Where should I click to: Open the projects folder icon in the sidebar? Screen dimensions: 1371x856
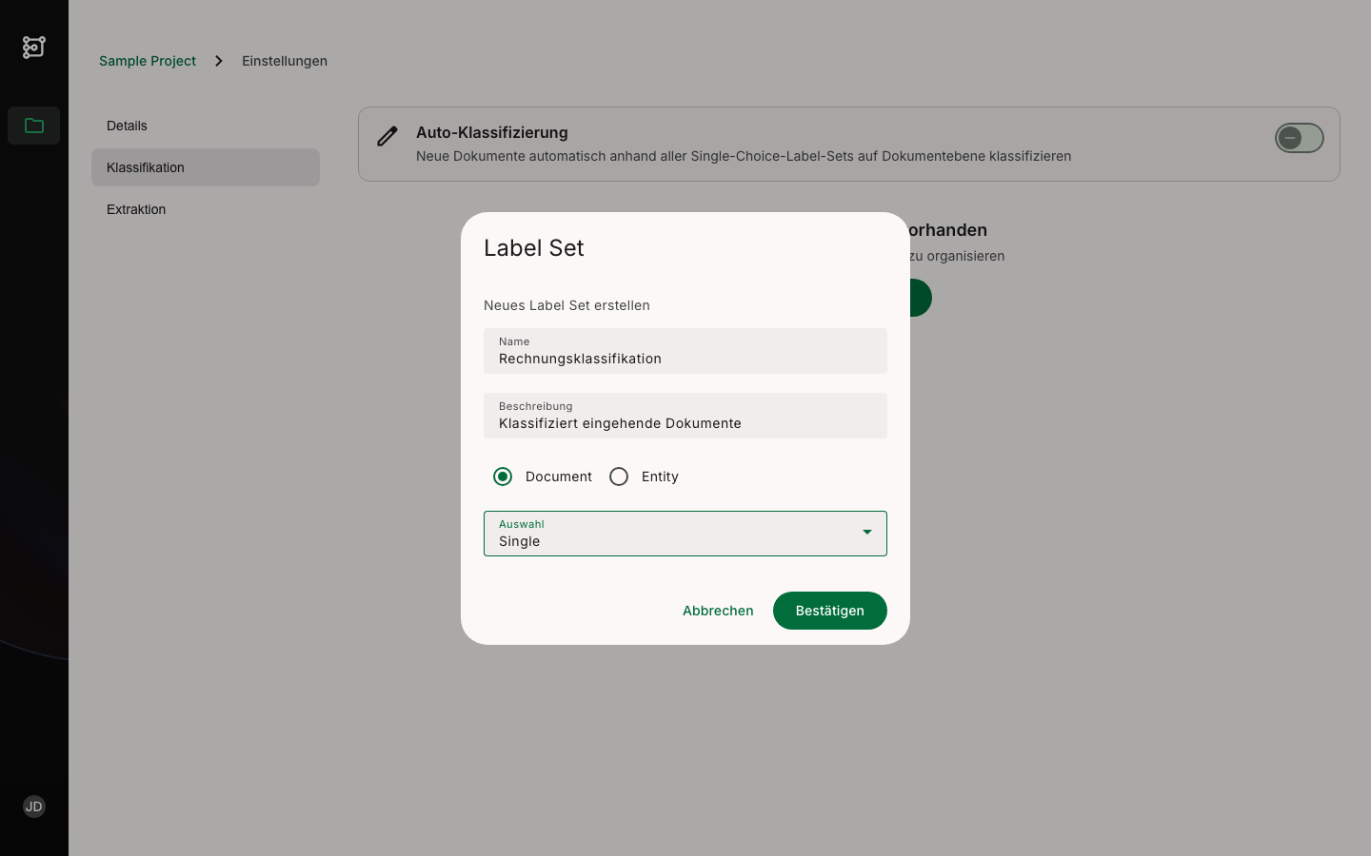(34, 126)
